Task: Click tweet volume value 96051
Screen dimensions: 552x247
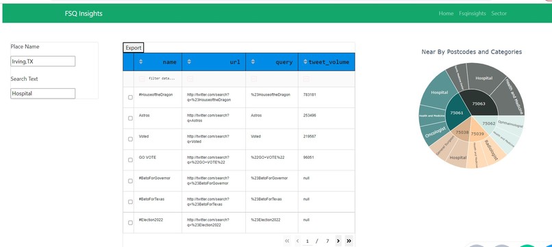Action: coord(308,157)
